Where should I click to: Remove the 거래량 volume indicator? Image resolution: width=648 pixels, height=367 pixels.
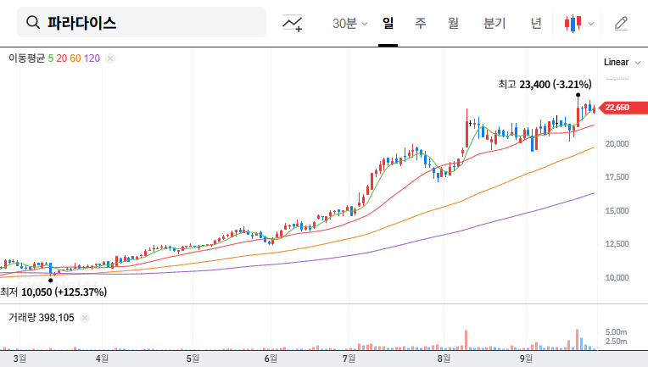(85, 318)
